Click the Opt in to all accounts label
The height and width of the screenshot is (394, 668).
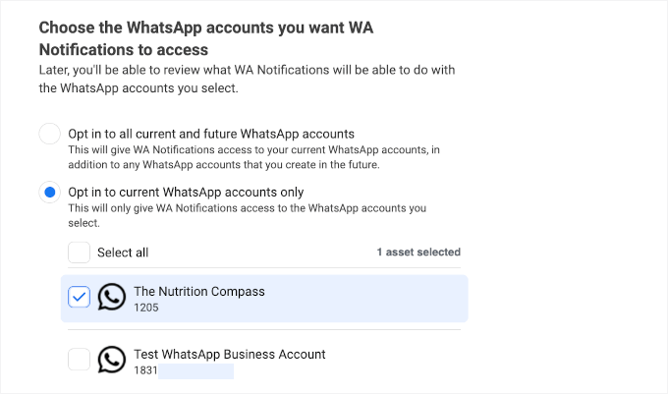[x=210, y=134]
